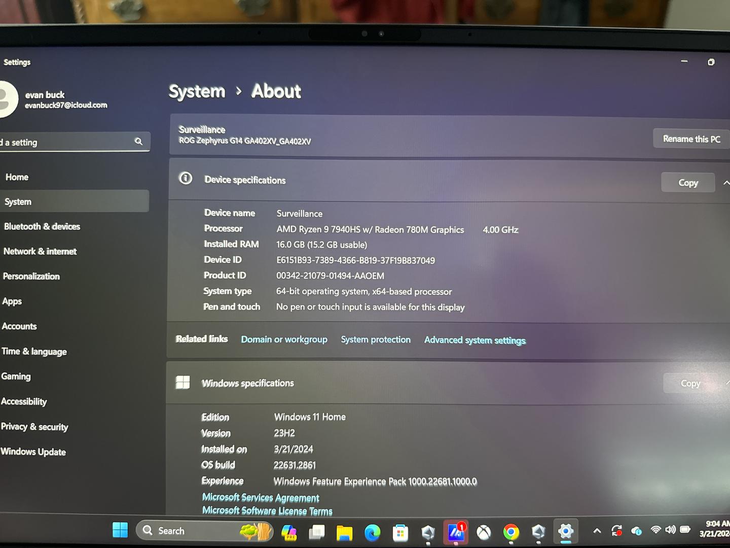This screenshot has height=548, width=730.
Task: Open Wi-Fi network quick settings
Action: (x=656, y=530)
